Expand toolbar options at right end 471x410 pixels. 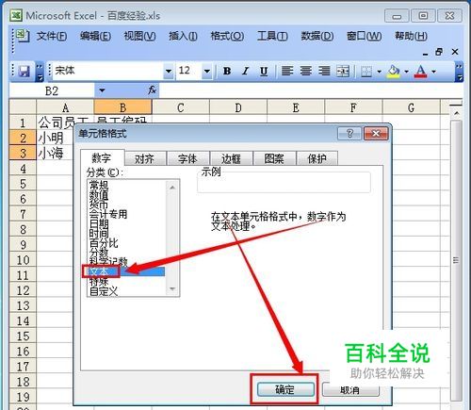click(x=459, y=72)
